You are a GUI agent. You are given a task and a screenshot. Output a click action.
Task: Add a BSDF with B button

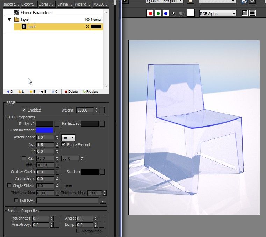pyautogui.click(x=44, y=92)
